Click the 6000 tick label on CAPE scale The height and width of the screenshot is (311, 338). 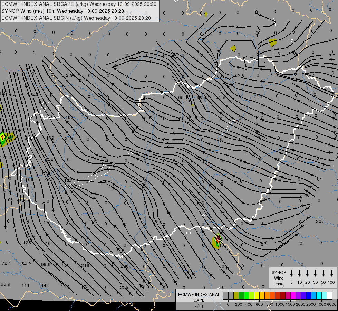coord(331,304)
